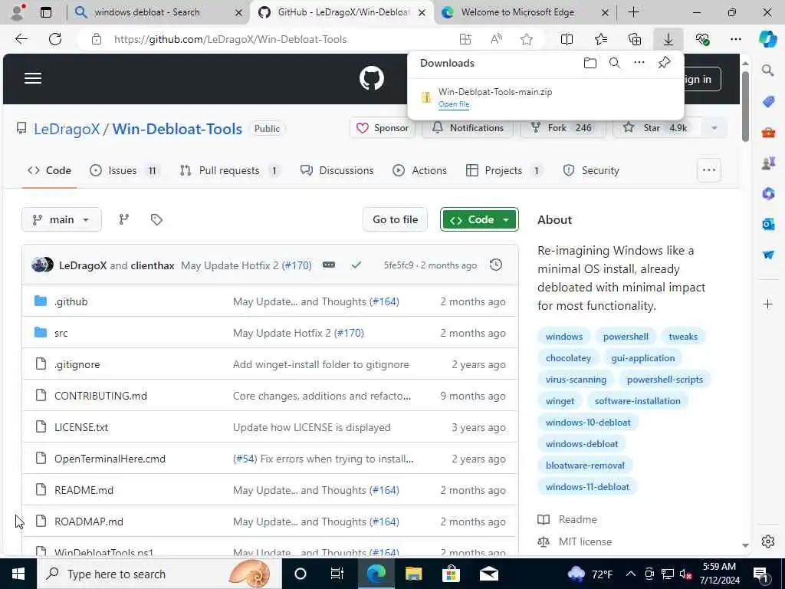The image size is (785, 589).
Task: Search downloads using the magnifier icon
Action: pyautogui.click(x=615, y=63)
